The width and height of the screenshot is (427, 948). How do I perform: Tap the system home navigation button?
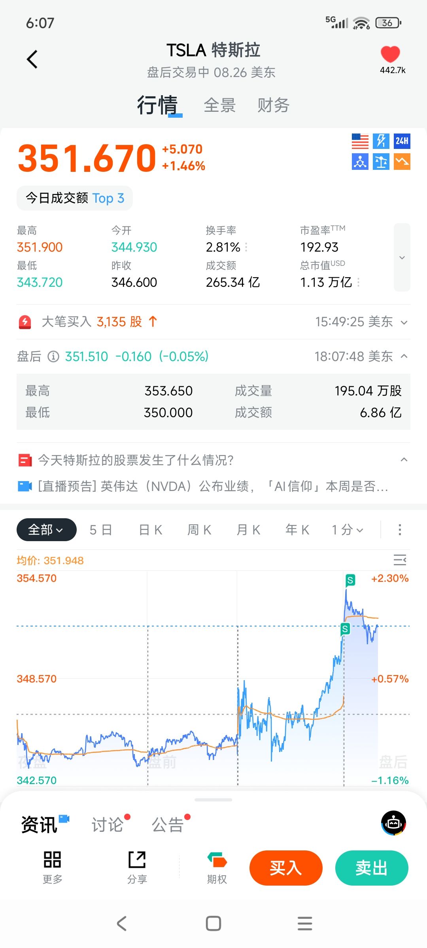point(213,924)
